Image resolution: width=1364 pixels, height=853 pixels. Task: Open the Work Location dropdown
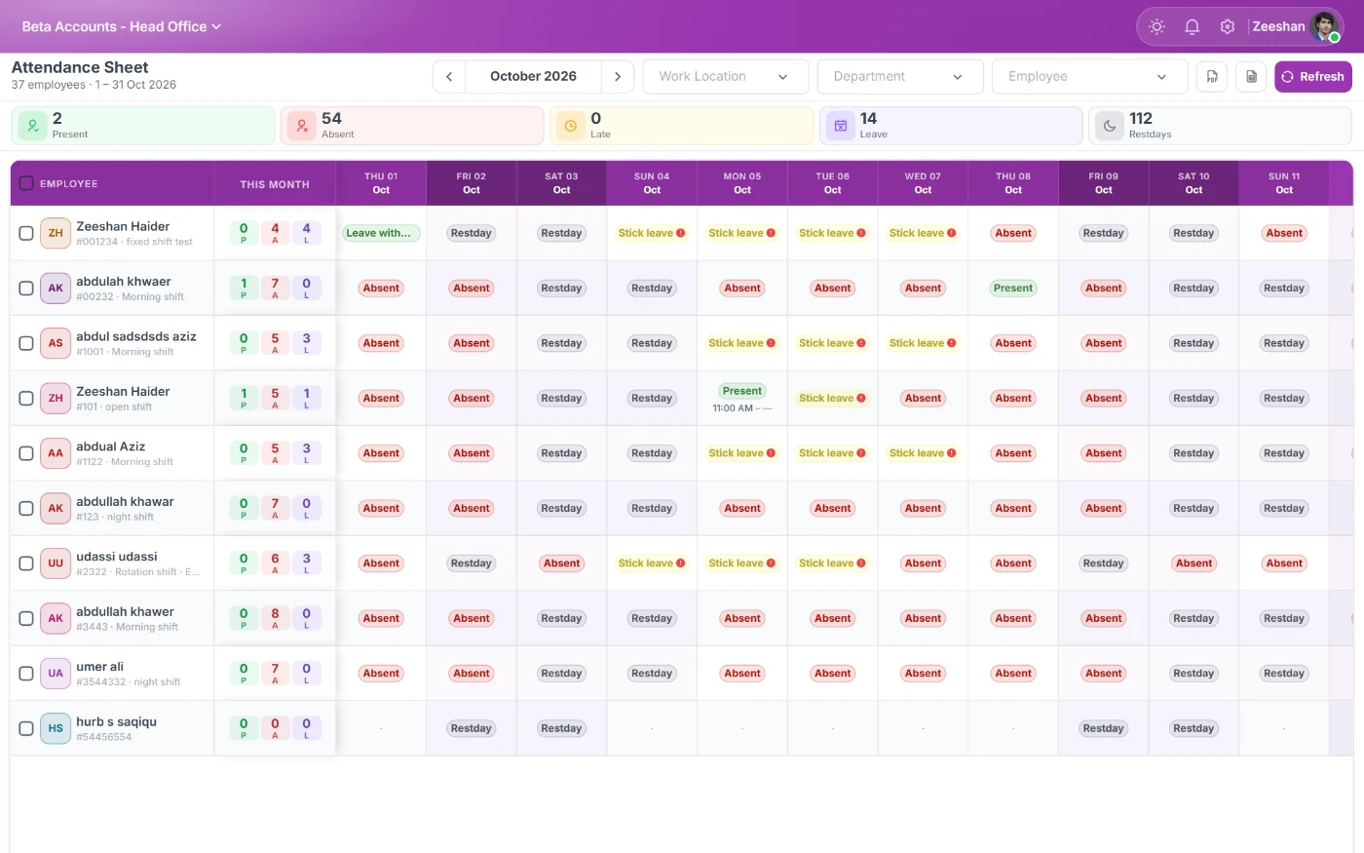(725, 76)
